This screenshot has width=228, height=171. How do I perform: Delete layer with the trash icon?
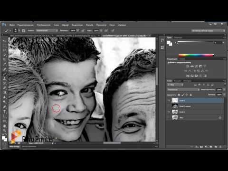(220, 147)
